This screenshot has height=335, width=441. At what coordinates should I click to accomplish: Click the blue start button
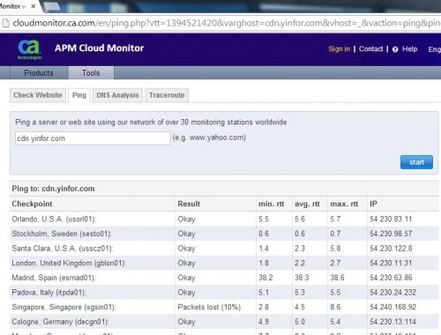pos(416,162)
